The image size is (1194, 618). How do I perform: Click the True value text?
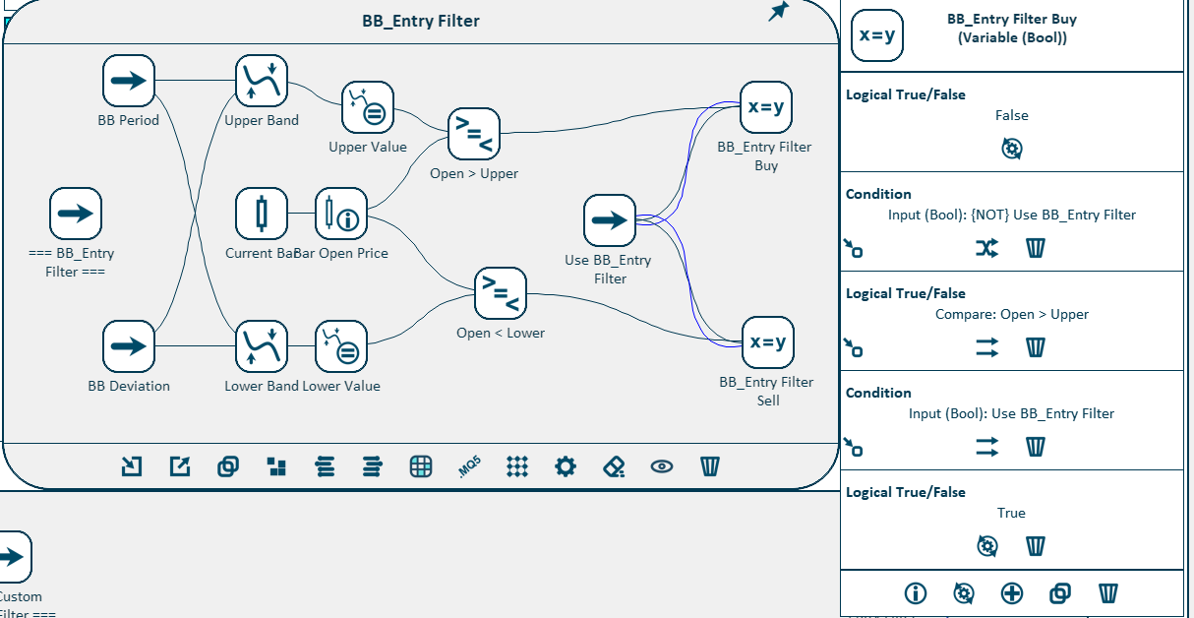click(1011, 513)
